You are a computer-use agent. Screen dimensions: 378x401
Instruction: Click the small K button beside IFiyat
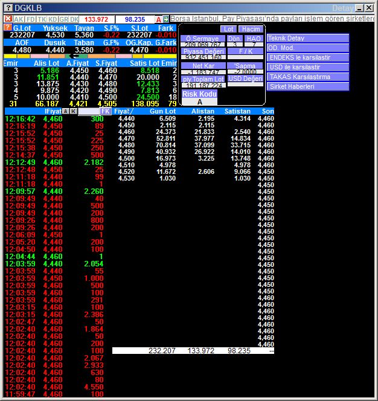click(74, 111)
